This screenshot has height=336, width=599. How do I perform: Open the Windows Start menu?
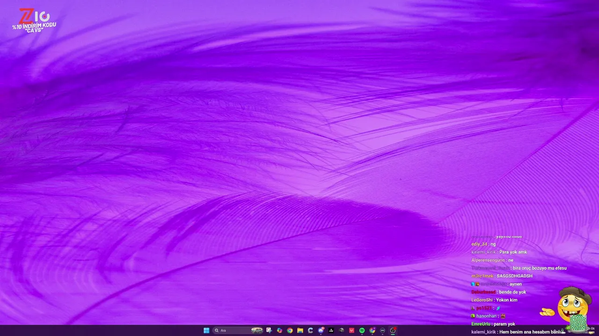(206, 330)
